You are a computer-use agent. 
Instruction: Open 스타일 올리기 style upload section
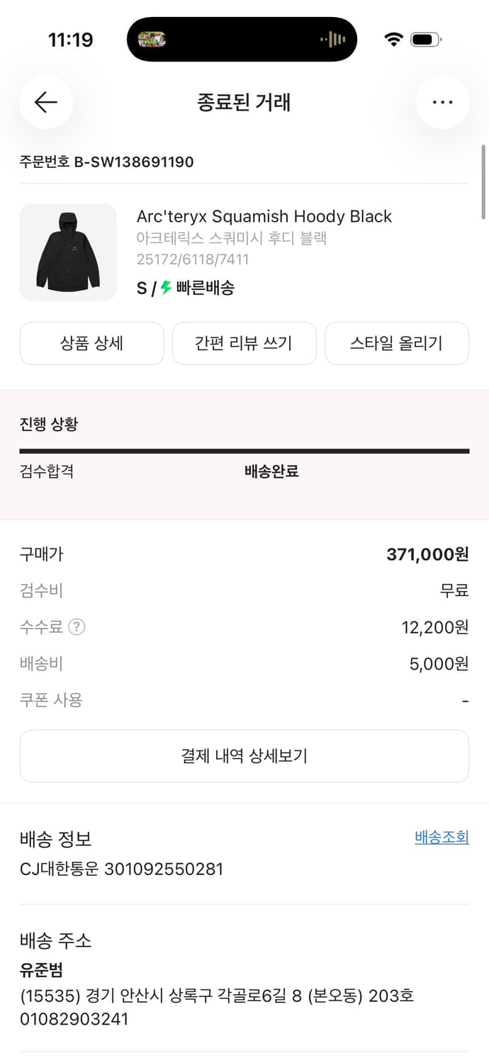[x=397, y=343]
